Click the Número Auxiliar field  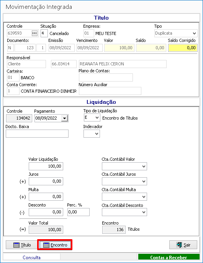pyautogui.click(x=110, y=91)
